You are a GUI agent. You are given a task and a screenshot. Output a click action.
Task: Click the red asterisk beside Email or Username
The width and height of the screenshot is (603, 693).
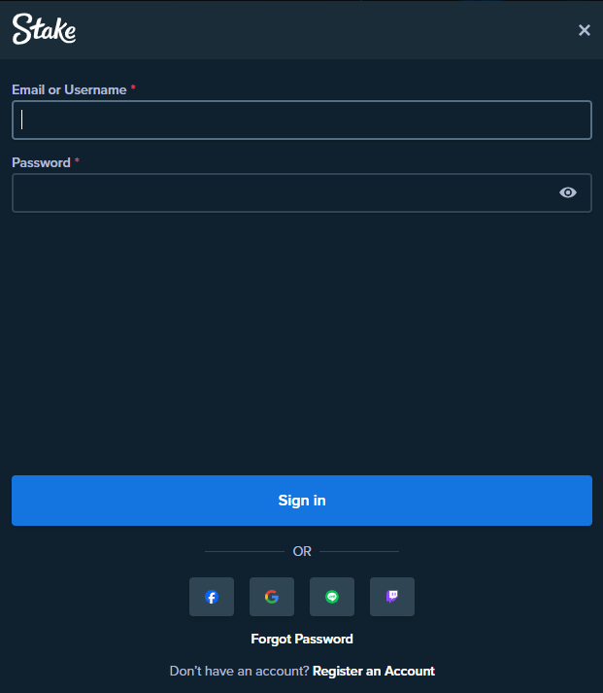133,89
